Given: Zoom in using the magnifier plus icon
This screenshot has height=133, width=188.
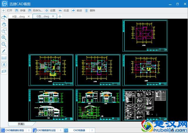Looking at the screenshot, I should pos(4,38).
